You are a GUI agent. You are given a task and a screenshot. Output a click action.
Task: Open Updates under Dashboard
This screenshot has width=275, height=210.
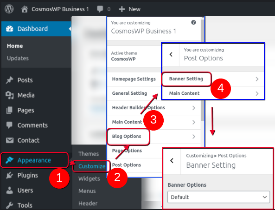[x=18, y=59]
